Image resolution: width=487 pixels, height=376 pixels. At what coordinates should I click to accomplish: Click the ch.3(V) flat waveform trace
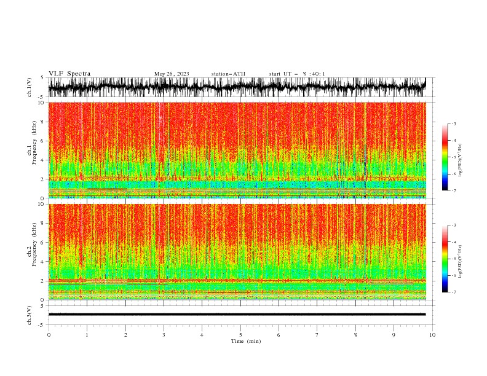click(x=237, y=315)
